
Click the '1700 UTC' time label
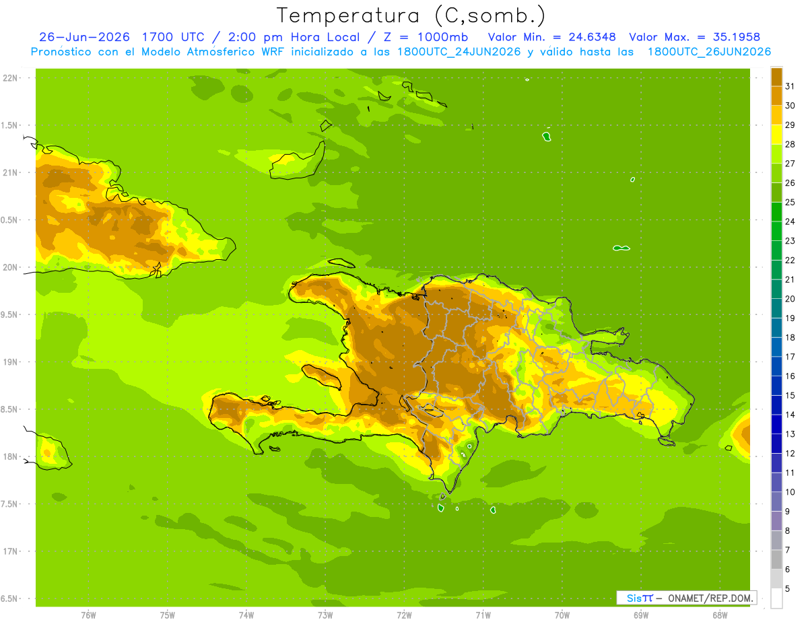pos(174,37)
